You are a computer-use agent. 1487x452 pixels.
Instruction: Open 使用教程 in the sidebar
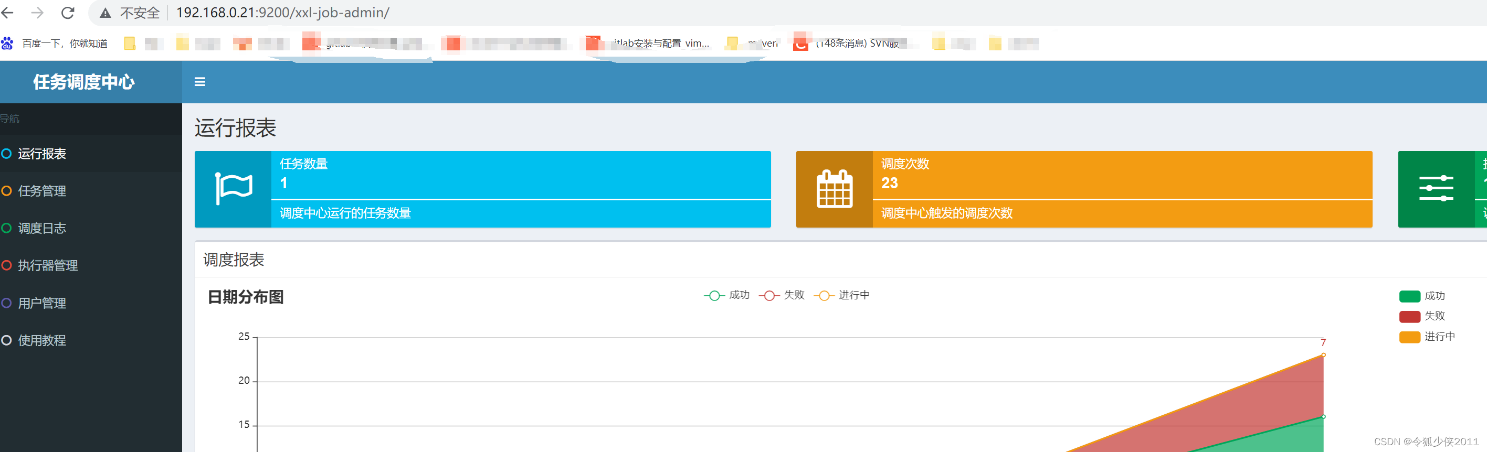pos(91,340)
